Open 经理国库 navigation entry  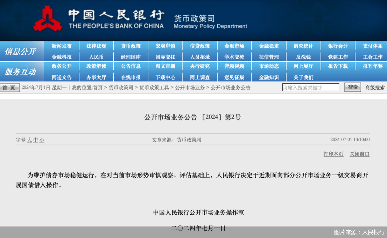131,57
